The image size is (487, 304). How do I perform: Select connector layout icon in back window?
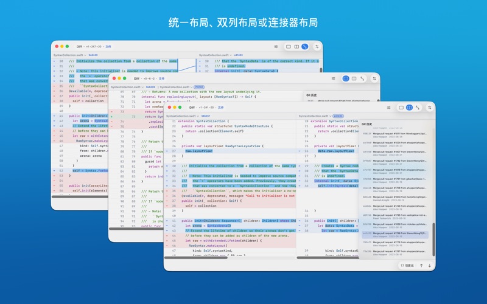click(x=305, y=47)
